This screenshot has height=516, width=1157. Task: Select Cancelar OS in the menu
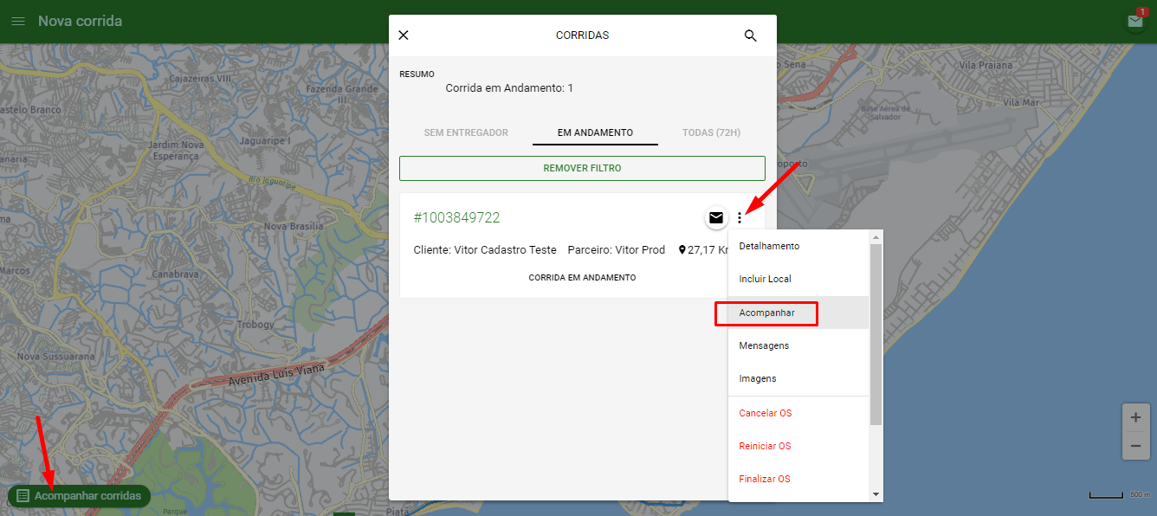pyautogui.click(x=798, y=413)
